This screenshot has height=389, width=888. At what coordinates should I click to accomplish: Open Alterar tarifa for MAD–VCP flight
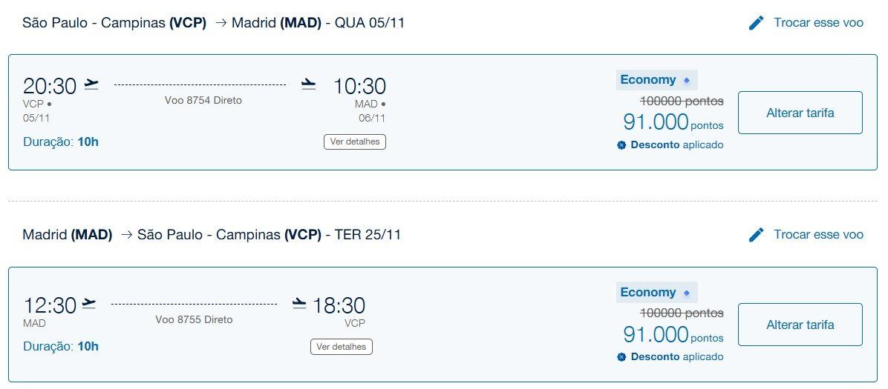coord(800,325)
